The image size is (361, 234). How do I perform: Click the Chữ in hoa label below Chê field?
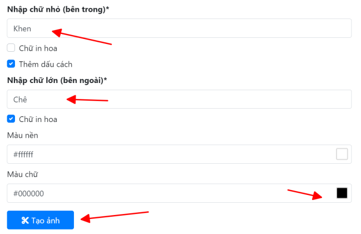(x=38, y=119)
